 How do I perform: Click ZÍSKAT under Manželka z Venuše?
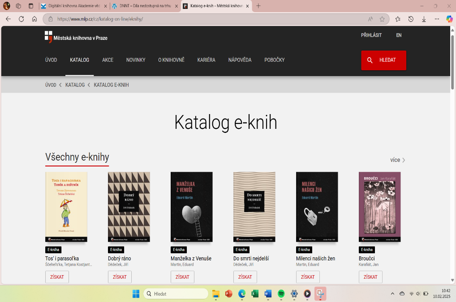pyautogui.click(x=182, y=277)
